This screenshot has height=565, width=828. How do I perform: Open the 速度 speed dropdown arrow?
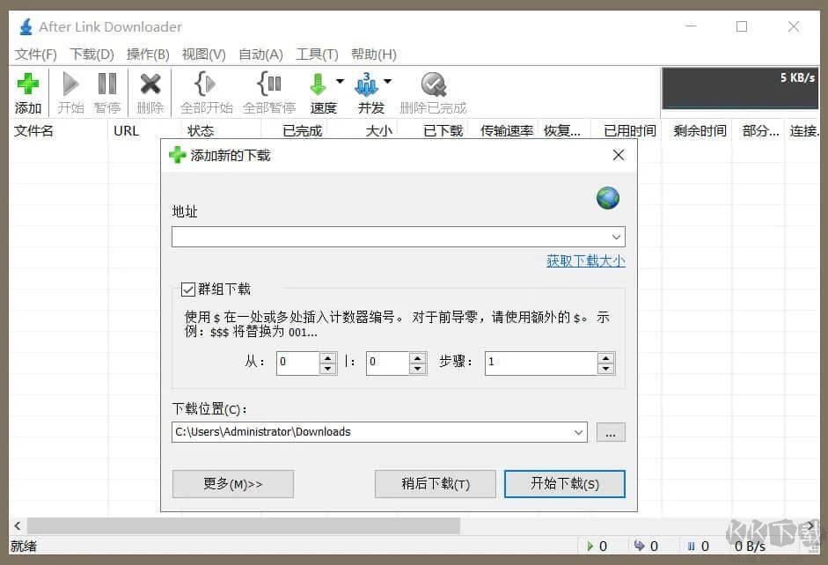pos(340,83)
